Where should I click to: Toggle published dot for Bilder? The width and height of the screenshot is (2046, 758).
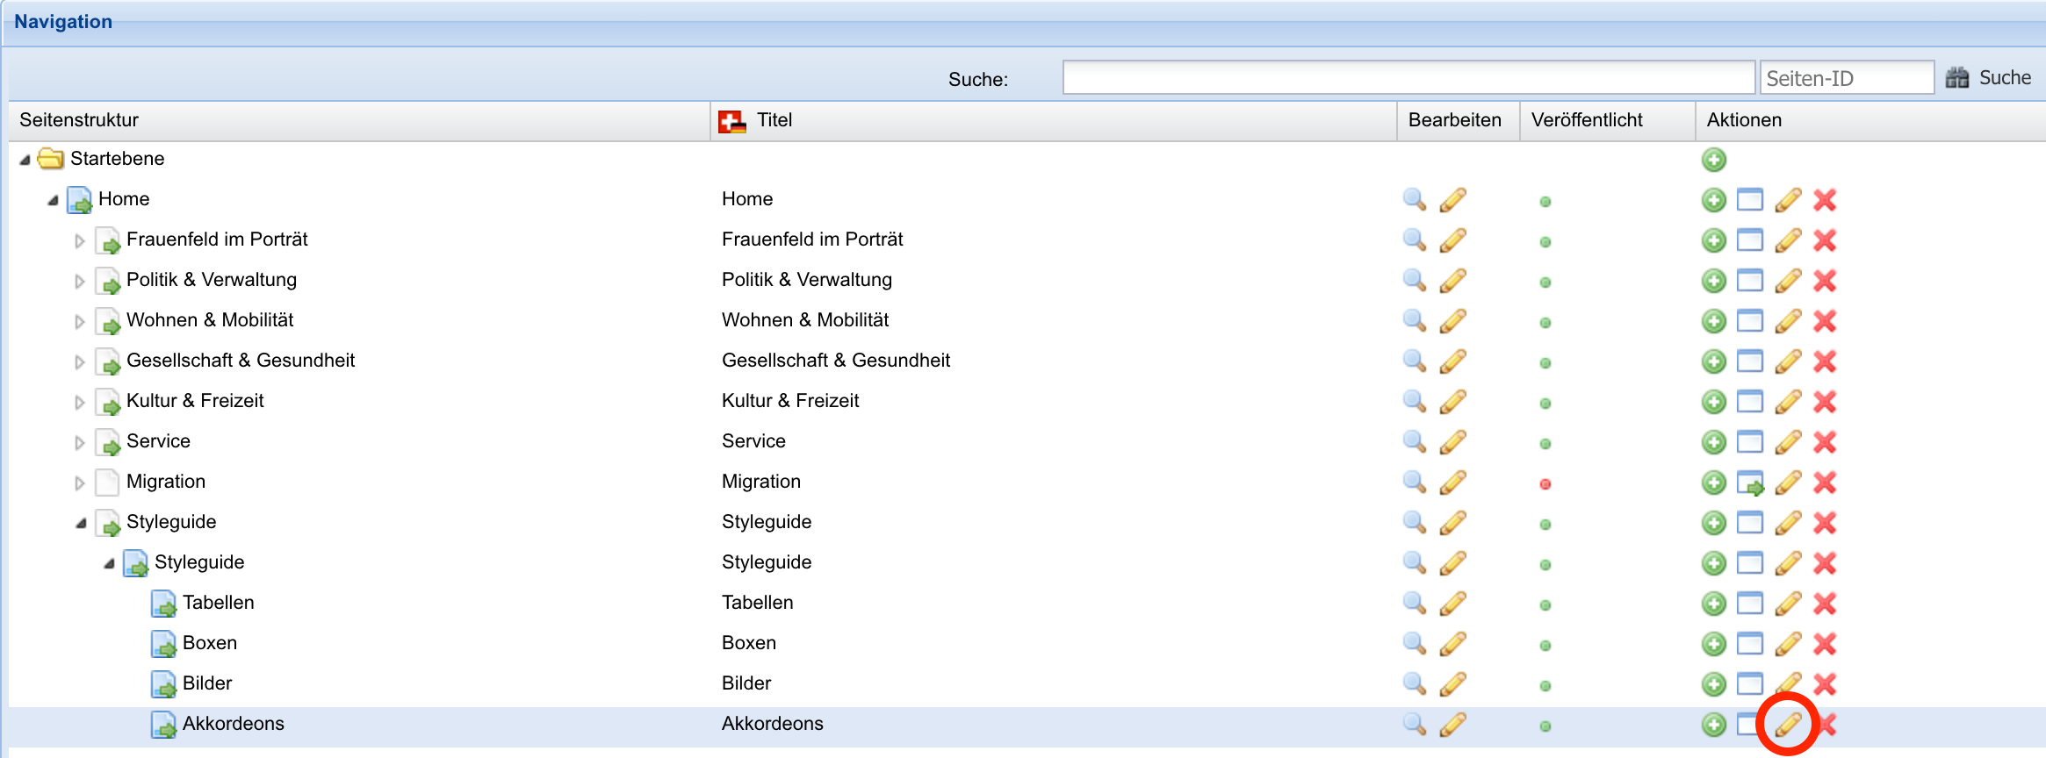[1545, 686]
